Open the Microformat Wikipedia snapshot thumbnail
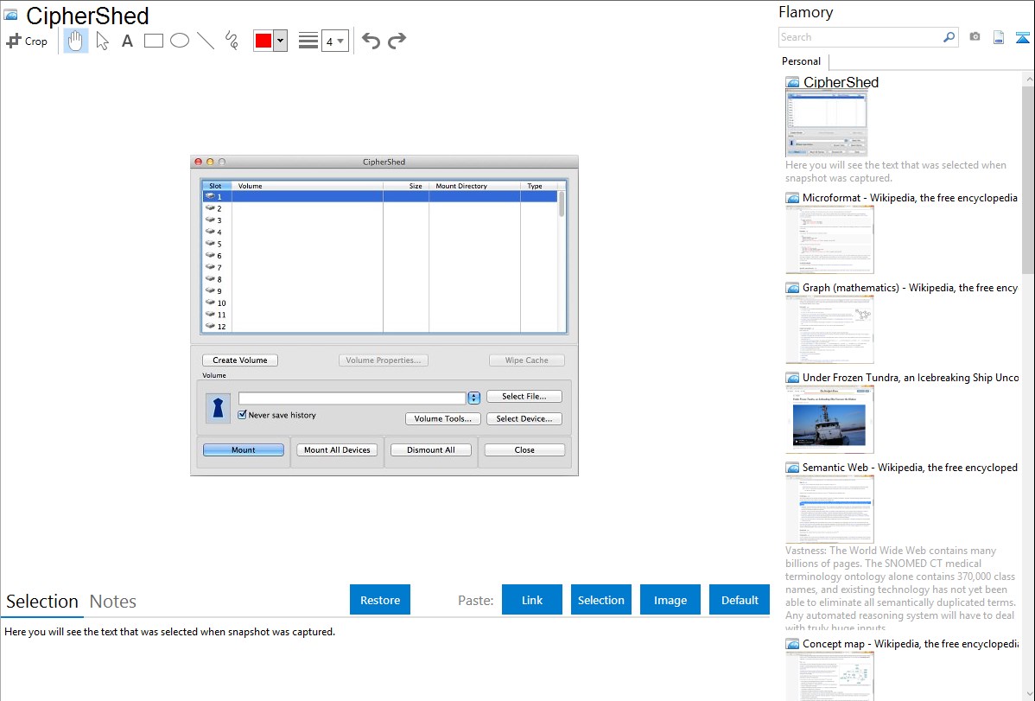 pos(829,239)
